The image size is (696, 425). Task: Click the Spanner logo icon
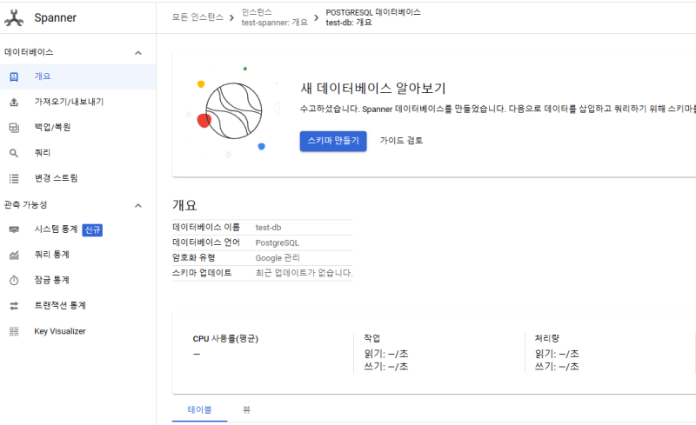[14, 17]
